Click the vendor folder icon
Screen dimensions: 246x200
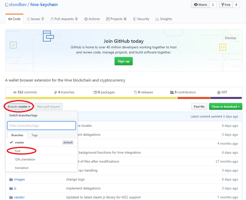pos(11,197)
